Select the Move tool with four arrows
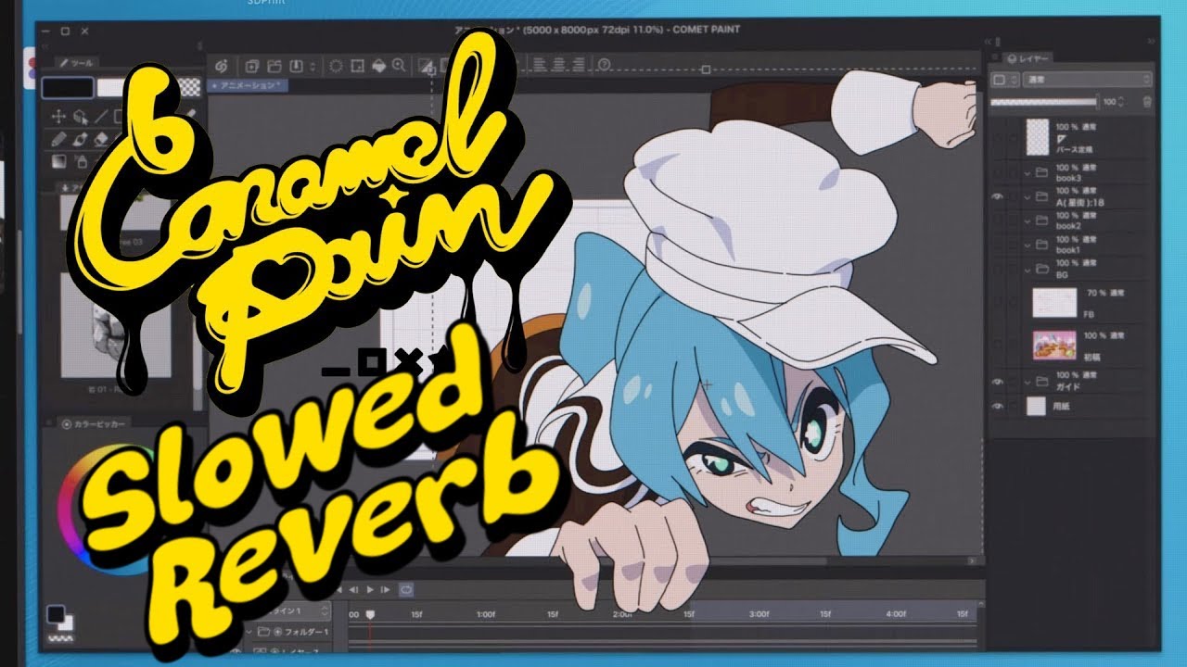The height and width of the screenshot is (667, 1187). 58,117
